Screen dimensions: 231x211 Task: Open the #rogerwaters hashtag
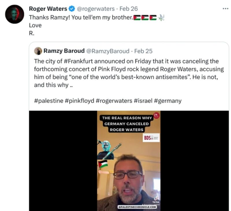(114, 101)
